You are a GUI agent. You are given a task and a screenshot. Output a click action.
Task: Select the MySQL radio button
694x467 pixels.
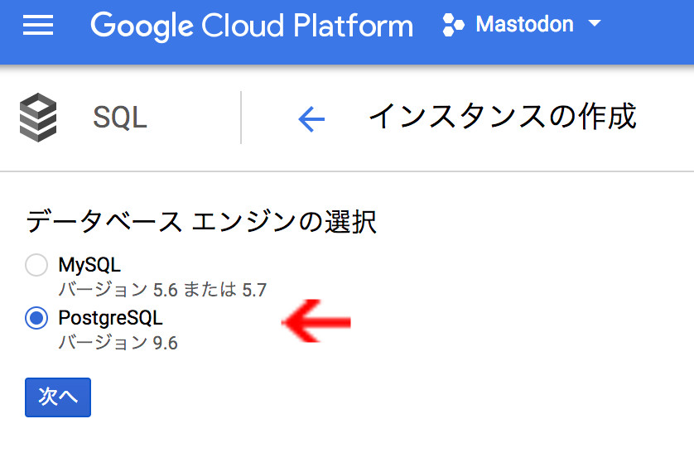[36, 266]
